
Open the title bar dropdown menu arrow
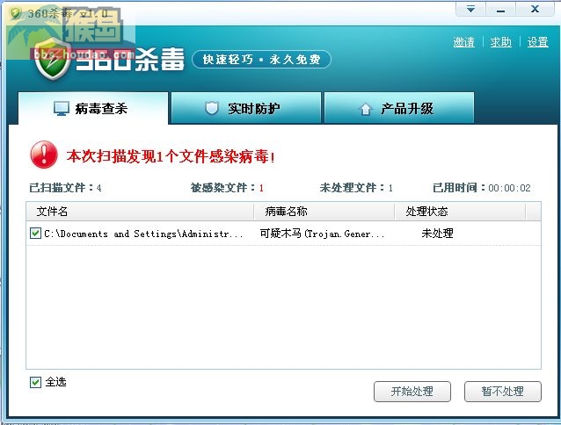point(470,9)
